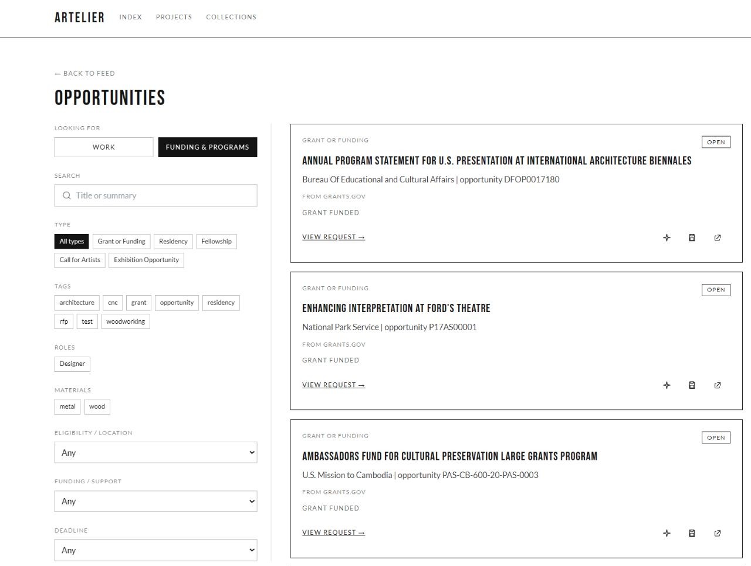
Task: Toggle the woodworking tag filter
Action: point(126,321)
